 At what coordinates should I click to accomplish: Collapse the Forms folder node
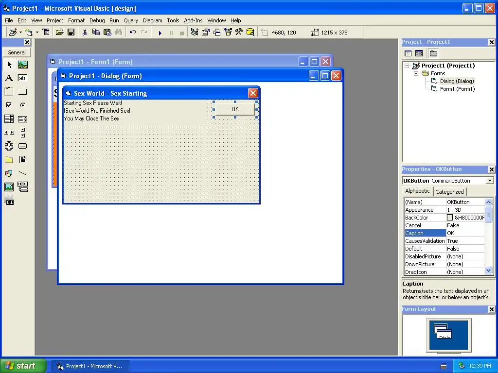416,74
